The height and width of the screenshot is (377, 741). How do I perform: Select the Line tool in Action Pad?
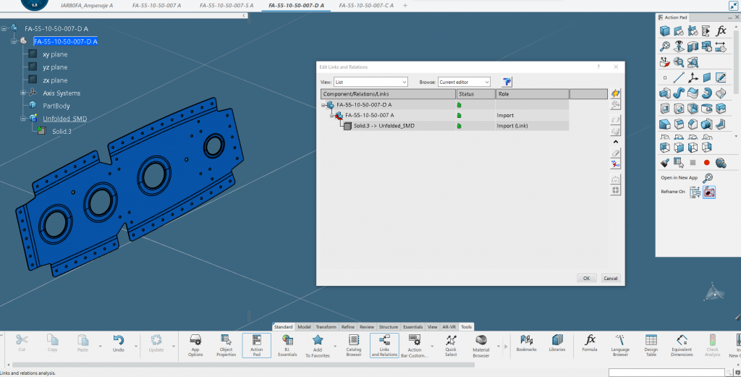coord(679,77)
